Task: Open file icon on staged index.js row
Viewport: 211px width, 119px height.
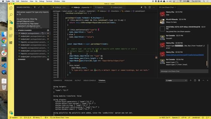Action: [43, 33]
